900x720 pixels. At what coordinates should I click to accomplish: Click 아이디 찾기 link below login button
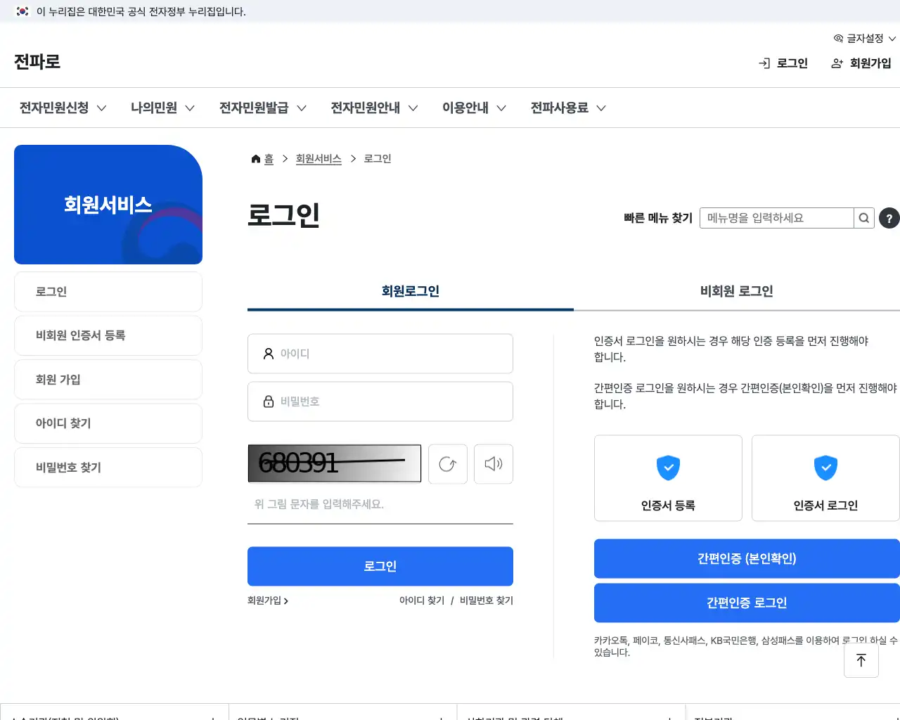422,600
